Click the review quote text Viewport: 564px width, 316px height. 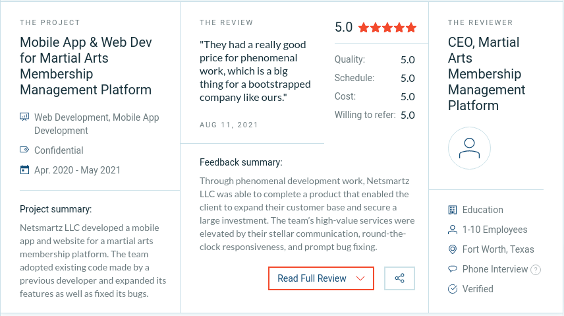(x=255, y=71)
